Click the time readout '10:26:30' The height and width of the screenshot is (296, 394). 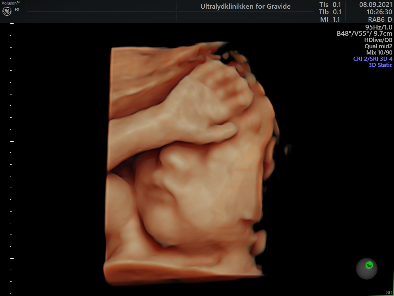[379, 12]
